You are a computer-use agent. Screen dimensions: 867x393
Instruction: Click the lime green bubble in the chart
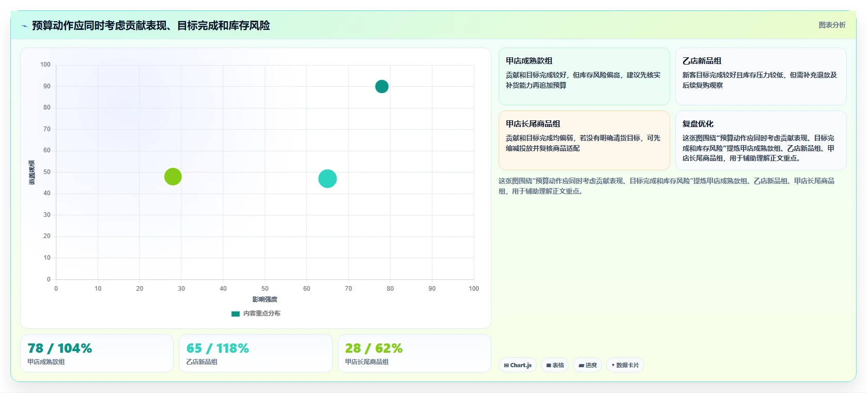pyautogui.click(x=173, y=177)
